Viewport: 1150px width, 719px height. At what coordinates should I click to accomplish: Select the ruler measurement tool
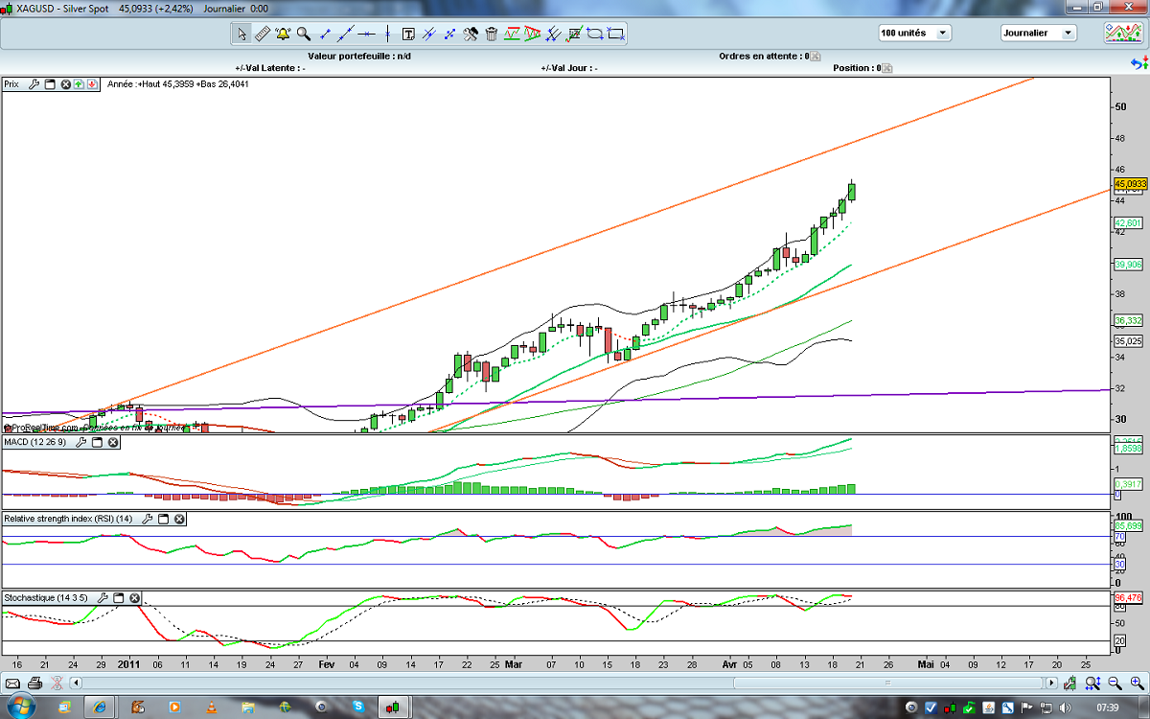click(x=263, y=34)
